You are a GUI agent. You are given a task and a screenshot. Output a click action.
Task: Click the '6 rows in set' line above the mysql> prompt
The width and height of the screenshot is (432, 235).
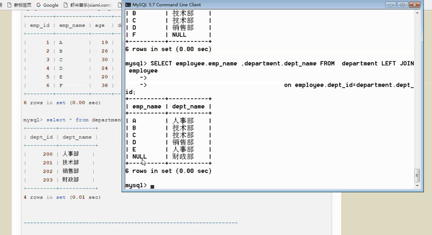tap(168, 171)
